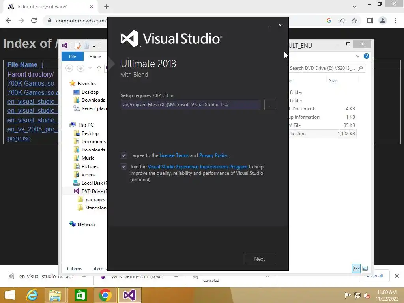Edit the install path input field
This screenshot has height=303, width=404.
pyautogui.click(x=191, y=105)
